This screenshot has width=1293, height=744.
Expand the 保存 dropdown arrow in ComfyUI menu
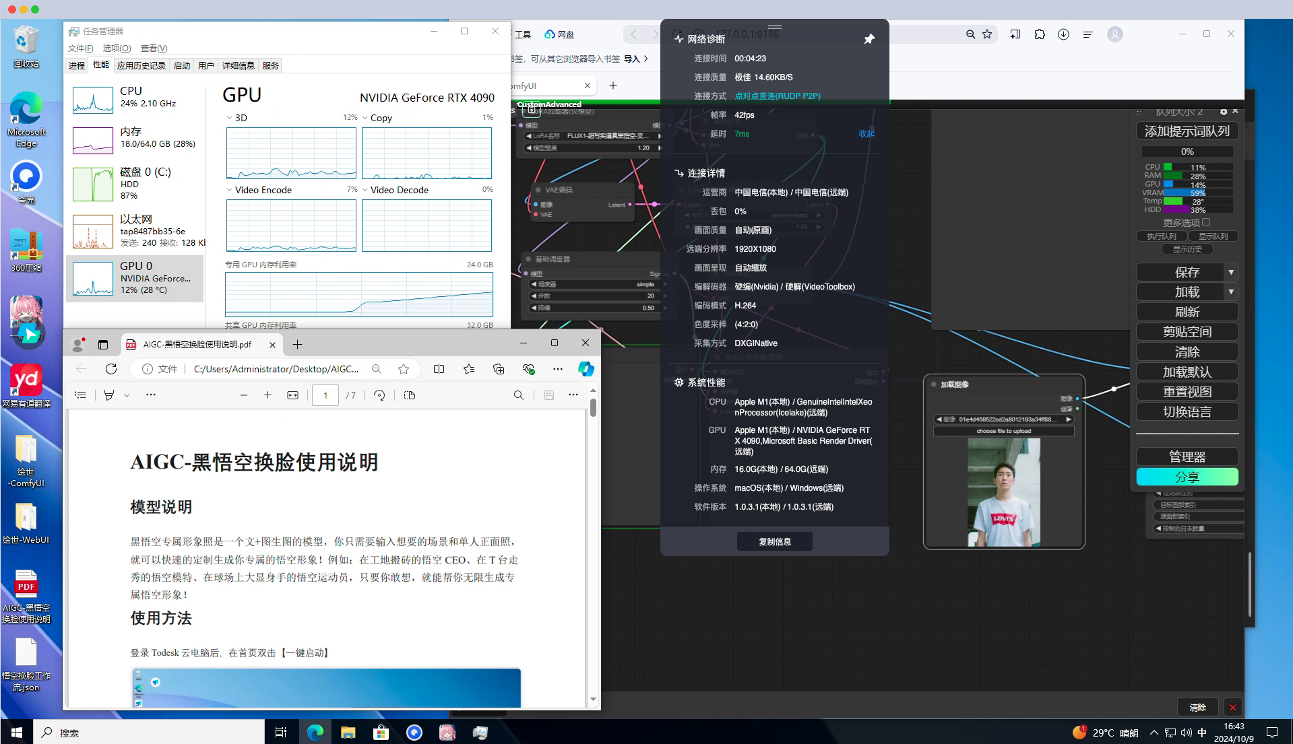coord(1231,272)
